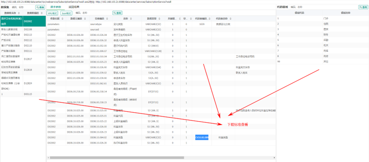Image resolution: width=369 pixels, height=162 pixels.
Task: Click the 查询 button in the code value domain panel
Action: click(x=363, y=7)
